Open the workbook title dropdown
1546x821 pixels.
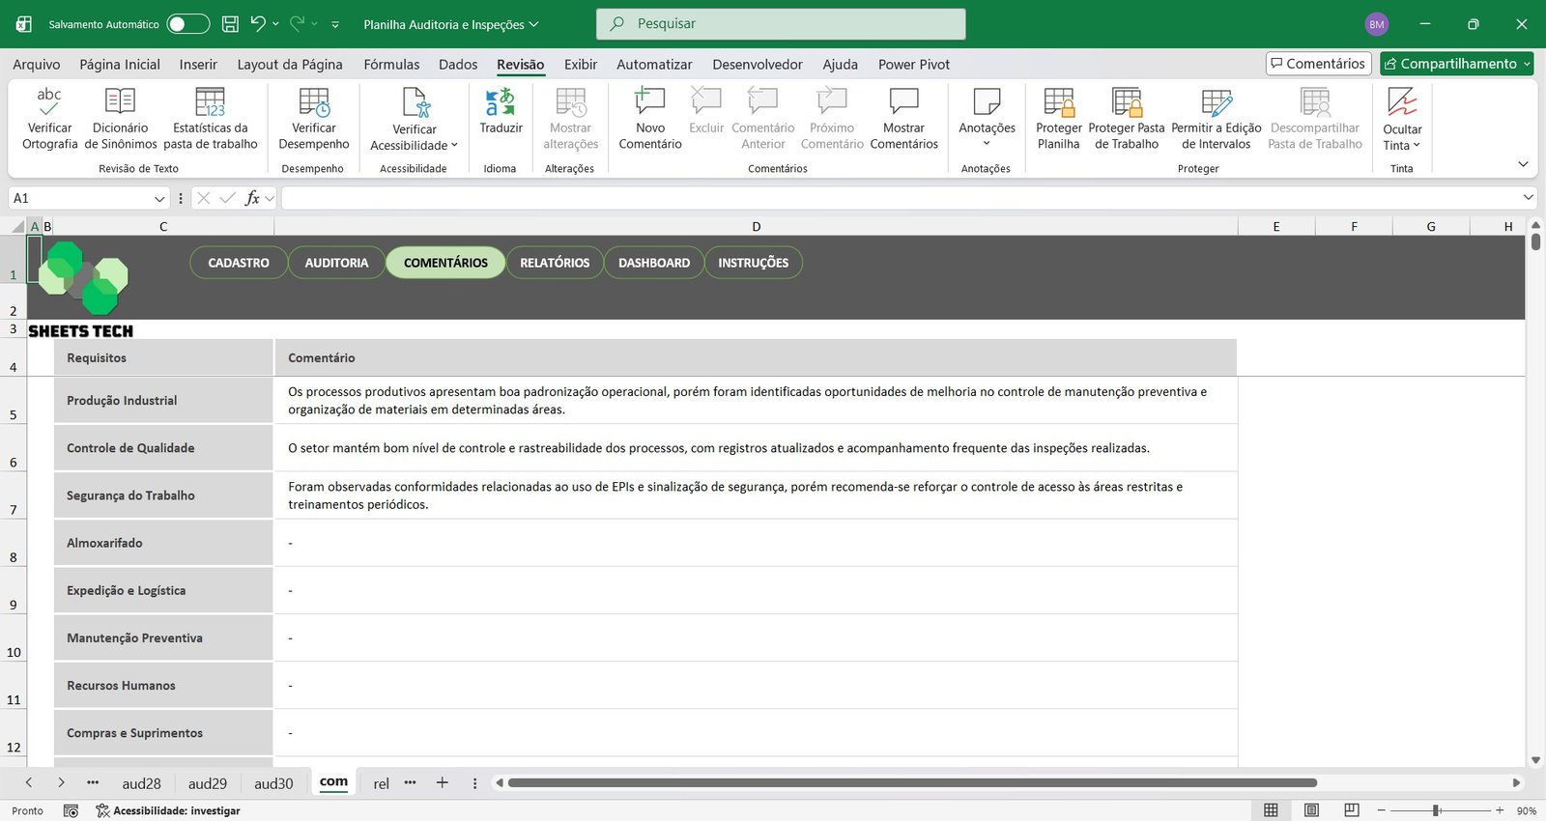pos(533,24)
